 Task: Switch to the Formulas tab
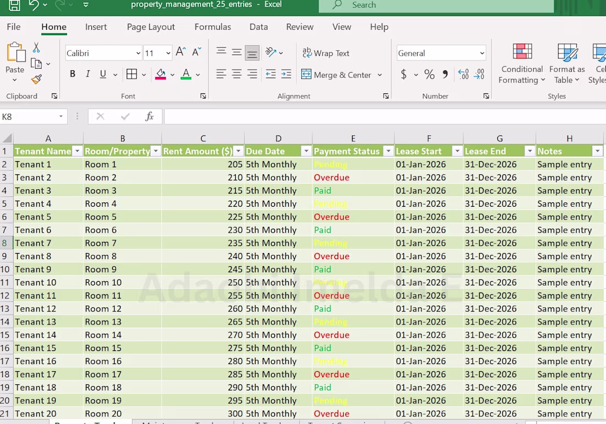click(213, 26)
